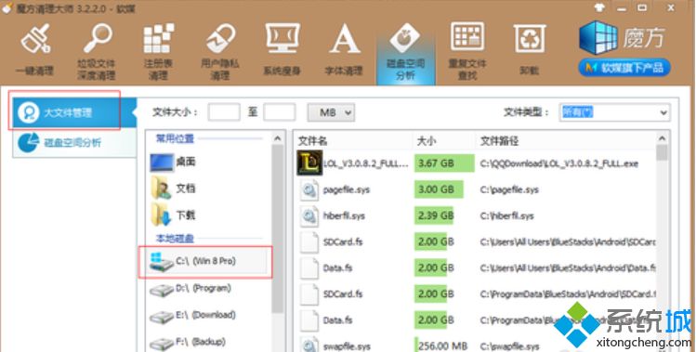696x352 pixels.
Task: Select 磁盘空间分析 sidebar tab
Action: [73, 143]
